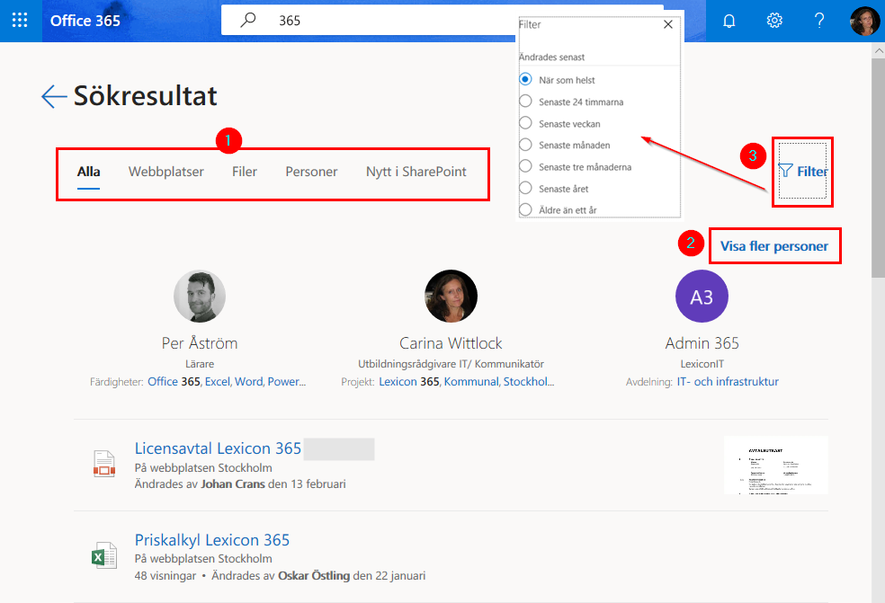The image size is (885, 603).
Task: Open the Filter button
Action: coord(802,171)
